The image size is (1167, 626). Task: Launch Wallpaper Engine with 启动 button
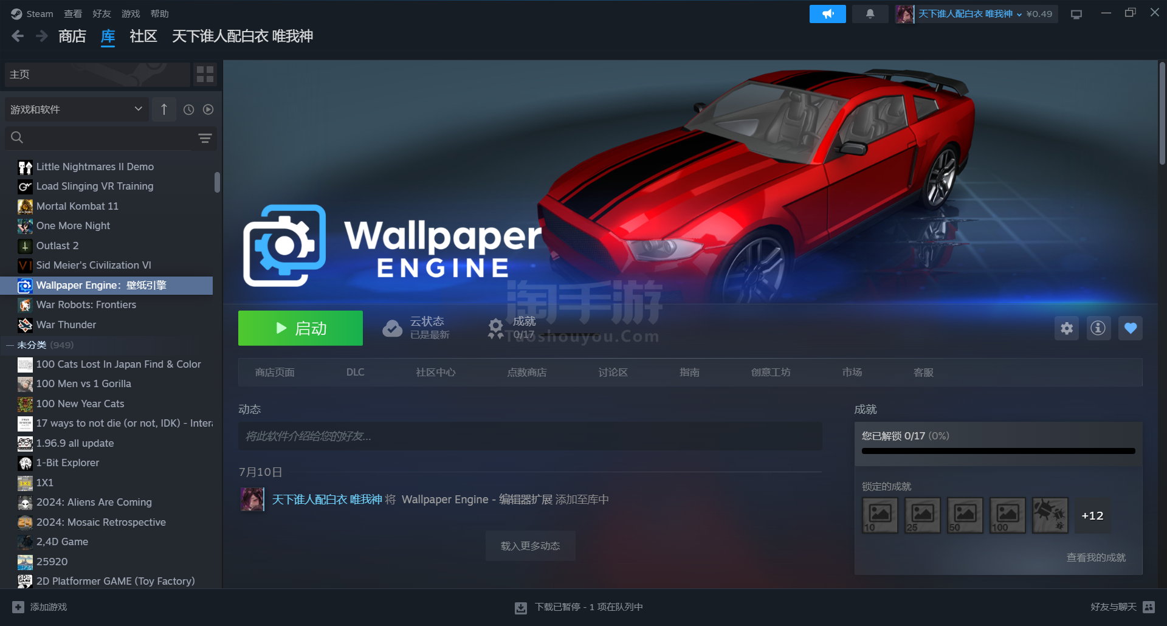pyautogui.click(x=300, y=328)
